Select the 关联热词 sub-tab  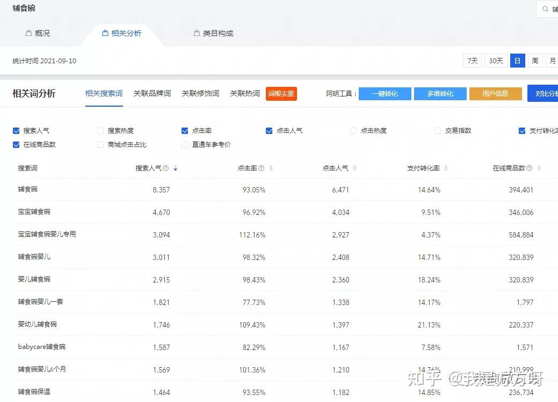coord(245,93)
